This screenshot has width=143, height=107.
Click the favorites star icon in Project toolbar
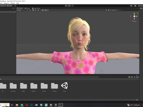point(135,77)
